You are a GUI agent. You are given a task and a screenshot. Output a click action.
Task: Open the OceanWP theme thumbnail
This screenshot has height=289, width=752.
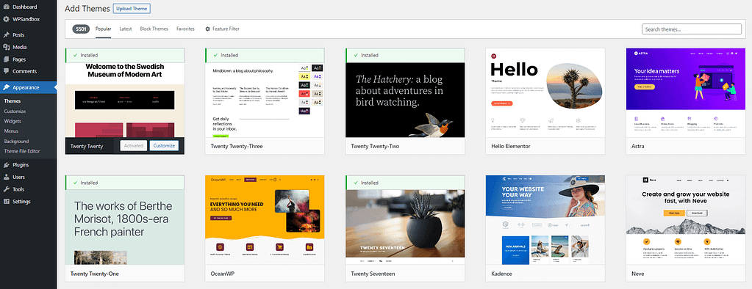pyautogui.click(x=265, y=220)
